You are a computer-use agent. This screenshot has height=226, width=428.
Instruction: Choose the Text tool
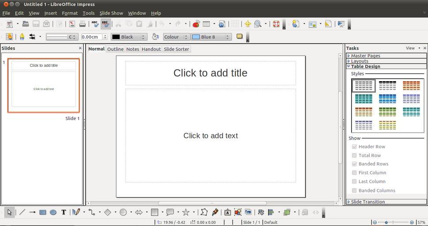point(64,212)
